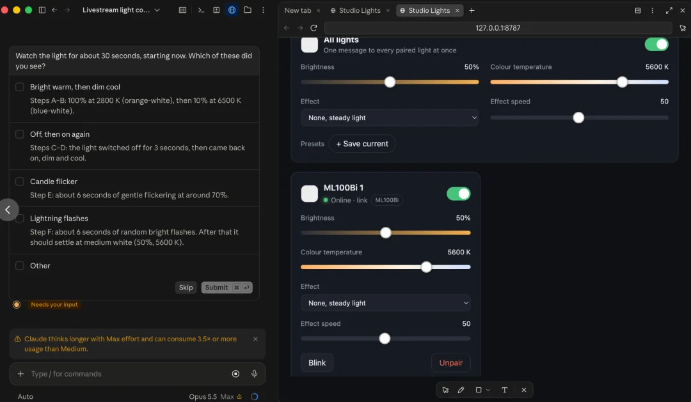Click the microphone dictation icon
Viewport: 691px width, 402px height.
click(x=254, y=373)
